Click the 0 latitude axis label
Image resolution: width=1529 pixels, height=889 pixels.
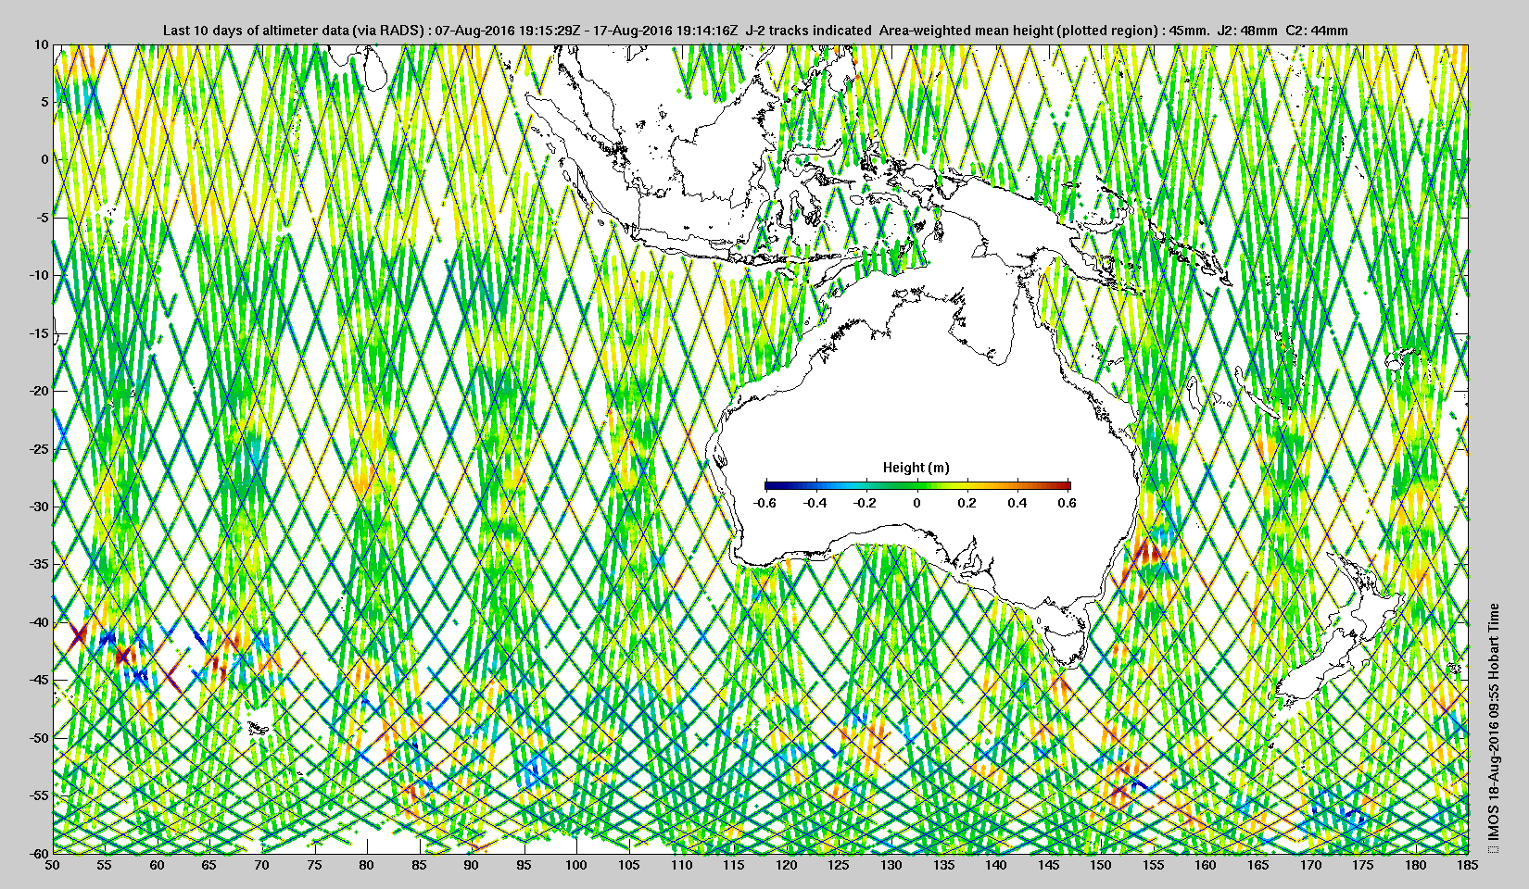[x=44, y=159]
